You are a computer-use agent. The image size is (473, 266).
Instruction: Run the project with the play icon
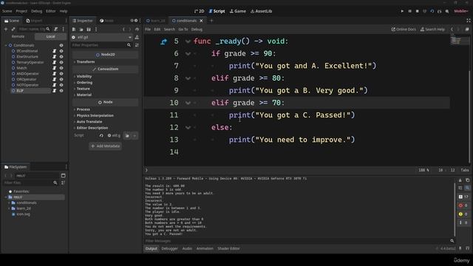click(x=402, y=11)
